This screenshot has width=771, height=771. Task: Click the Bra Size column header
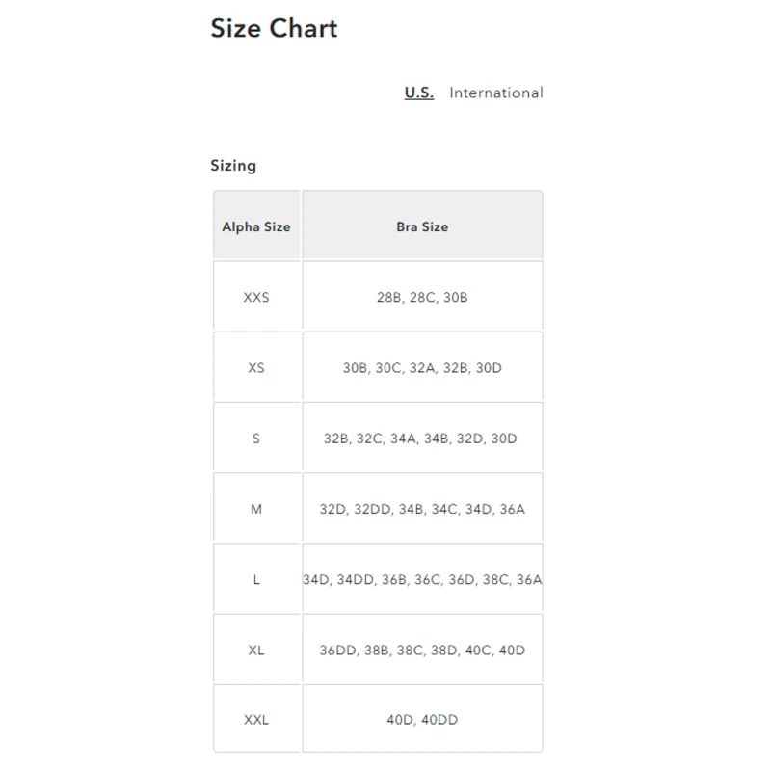(422, 226)
